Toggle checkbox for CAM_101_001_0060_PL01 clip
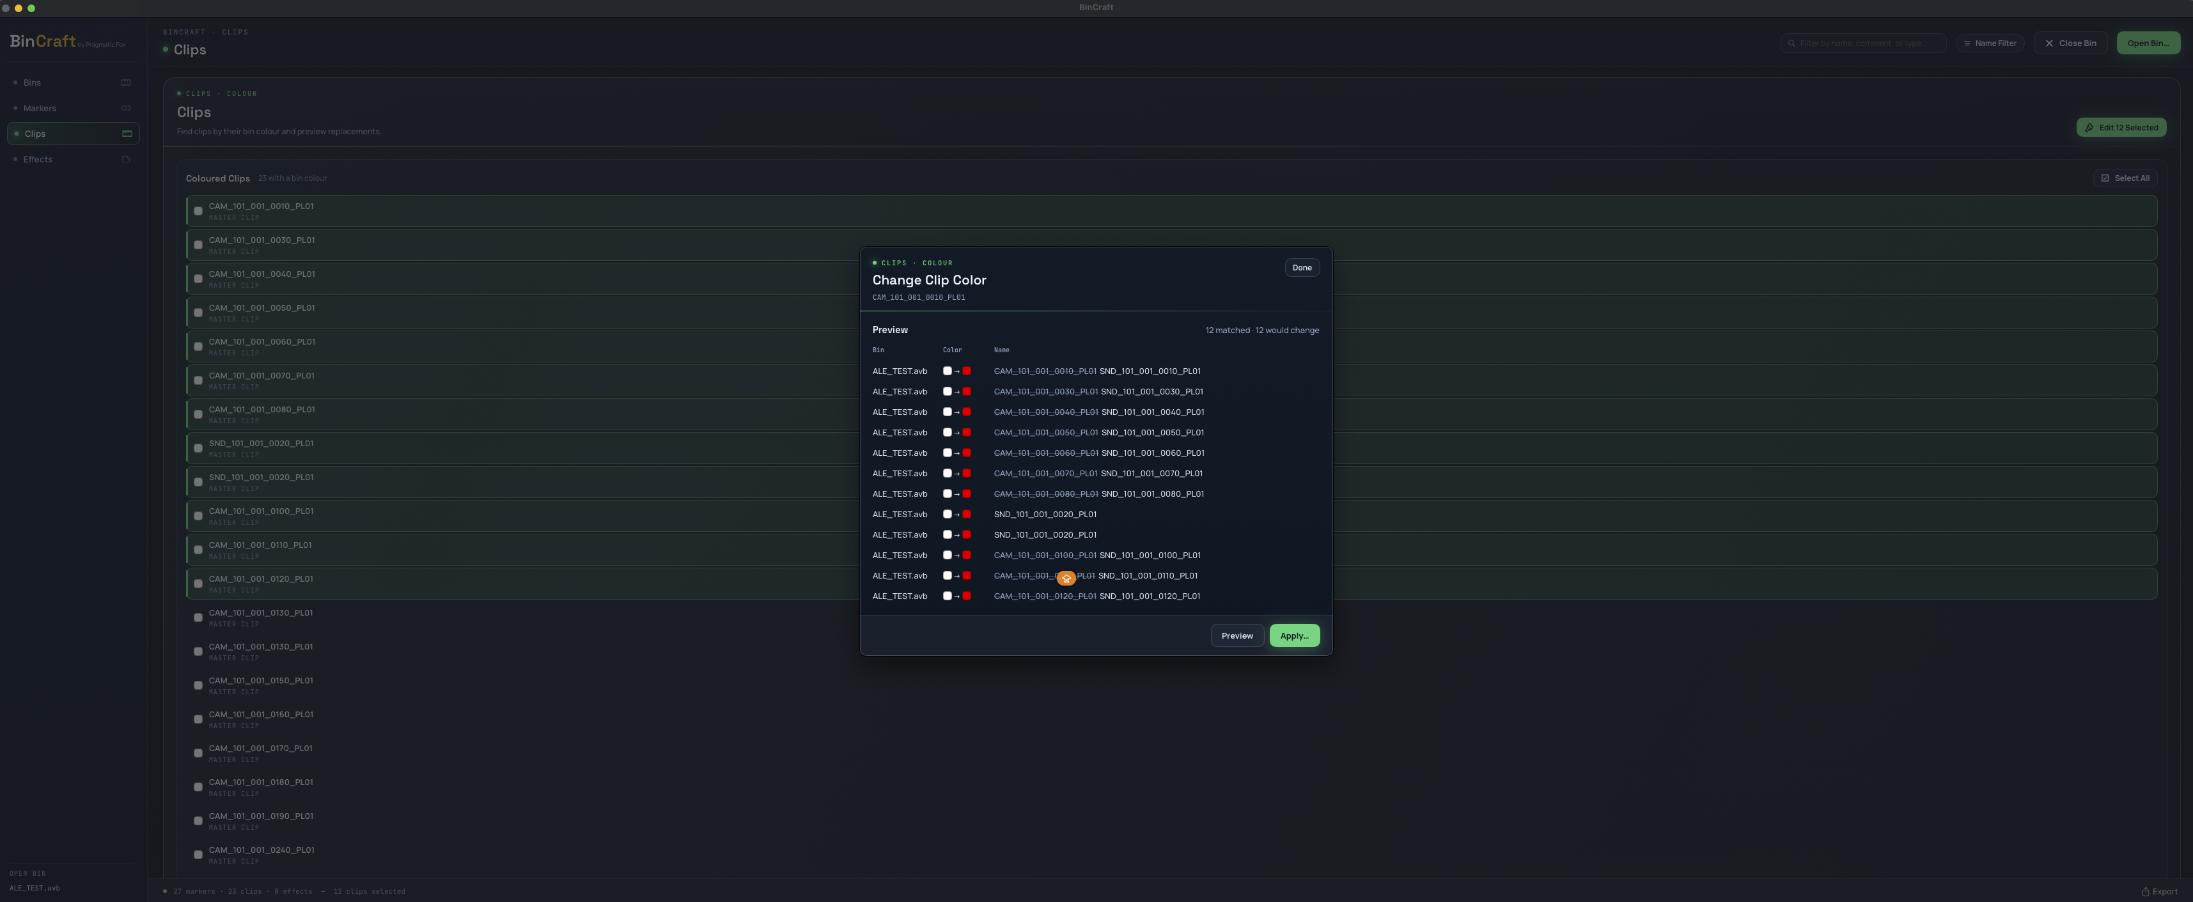This screenshot has width=2193, height=902. click(x=198, y=346)
